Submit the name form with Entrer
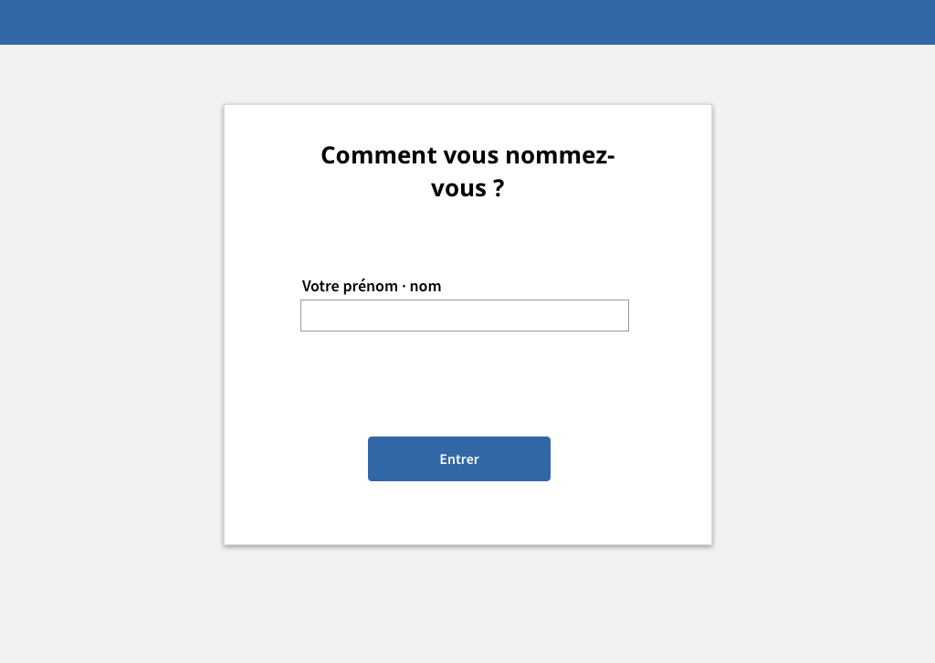The height and width of the screenshot is (663, 935). pos(459,458)
